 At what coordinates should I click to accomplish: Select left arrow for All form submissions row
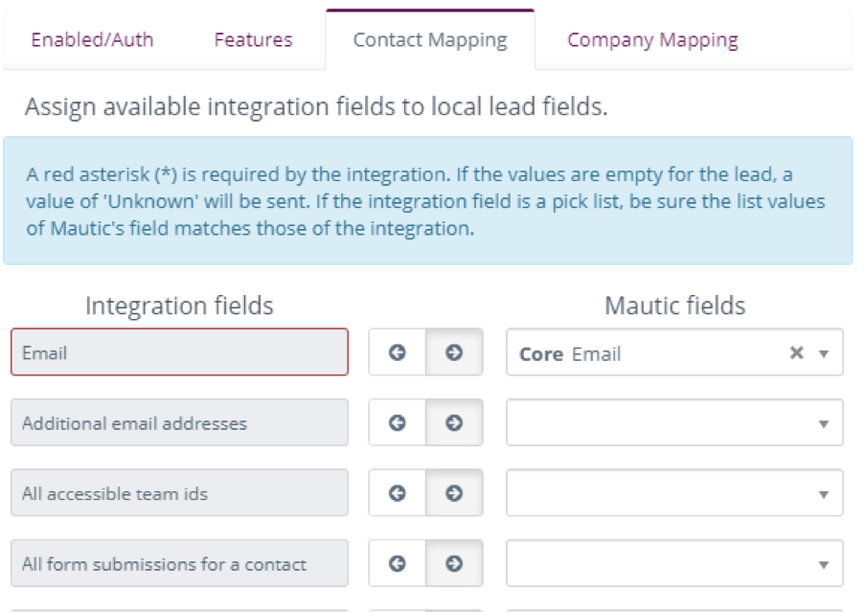point(398,563)
